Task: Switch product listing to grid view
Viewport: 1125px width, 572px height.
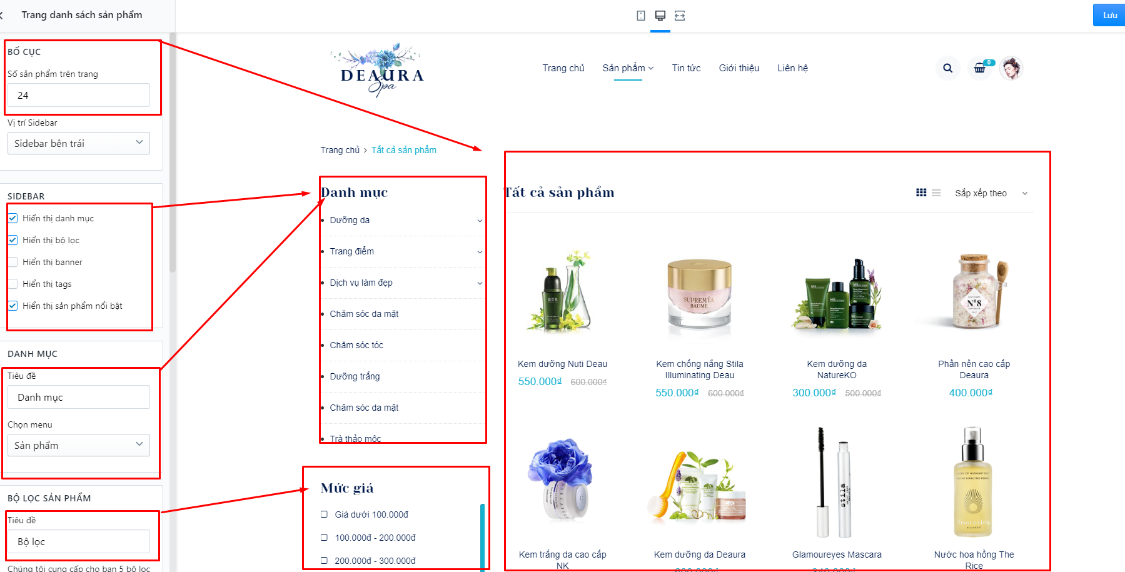Action: click(x=921, y=193)
